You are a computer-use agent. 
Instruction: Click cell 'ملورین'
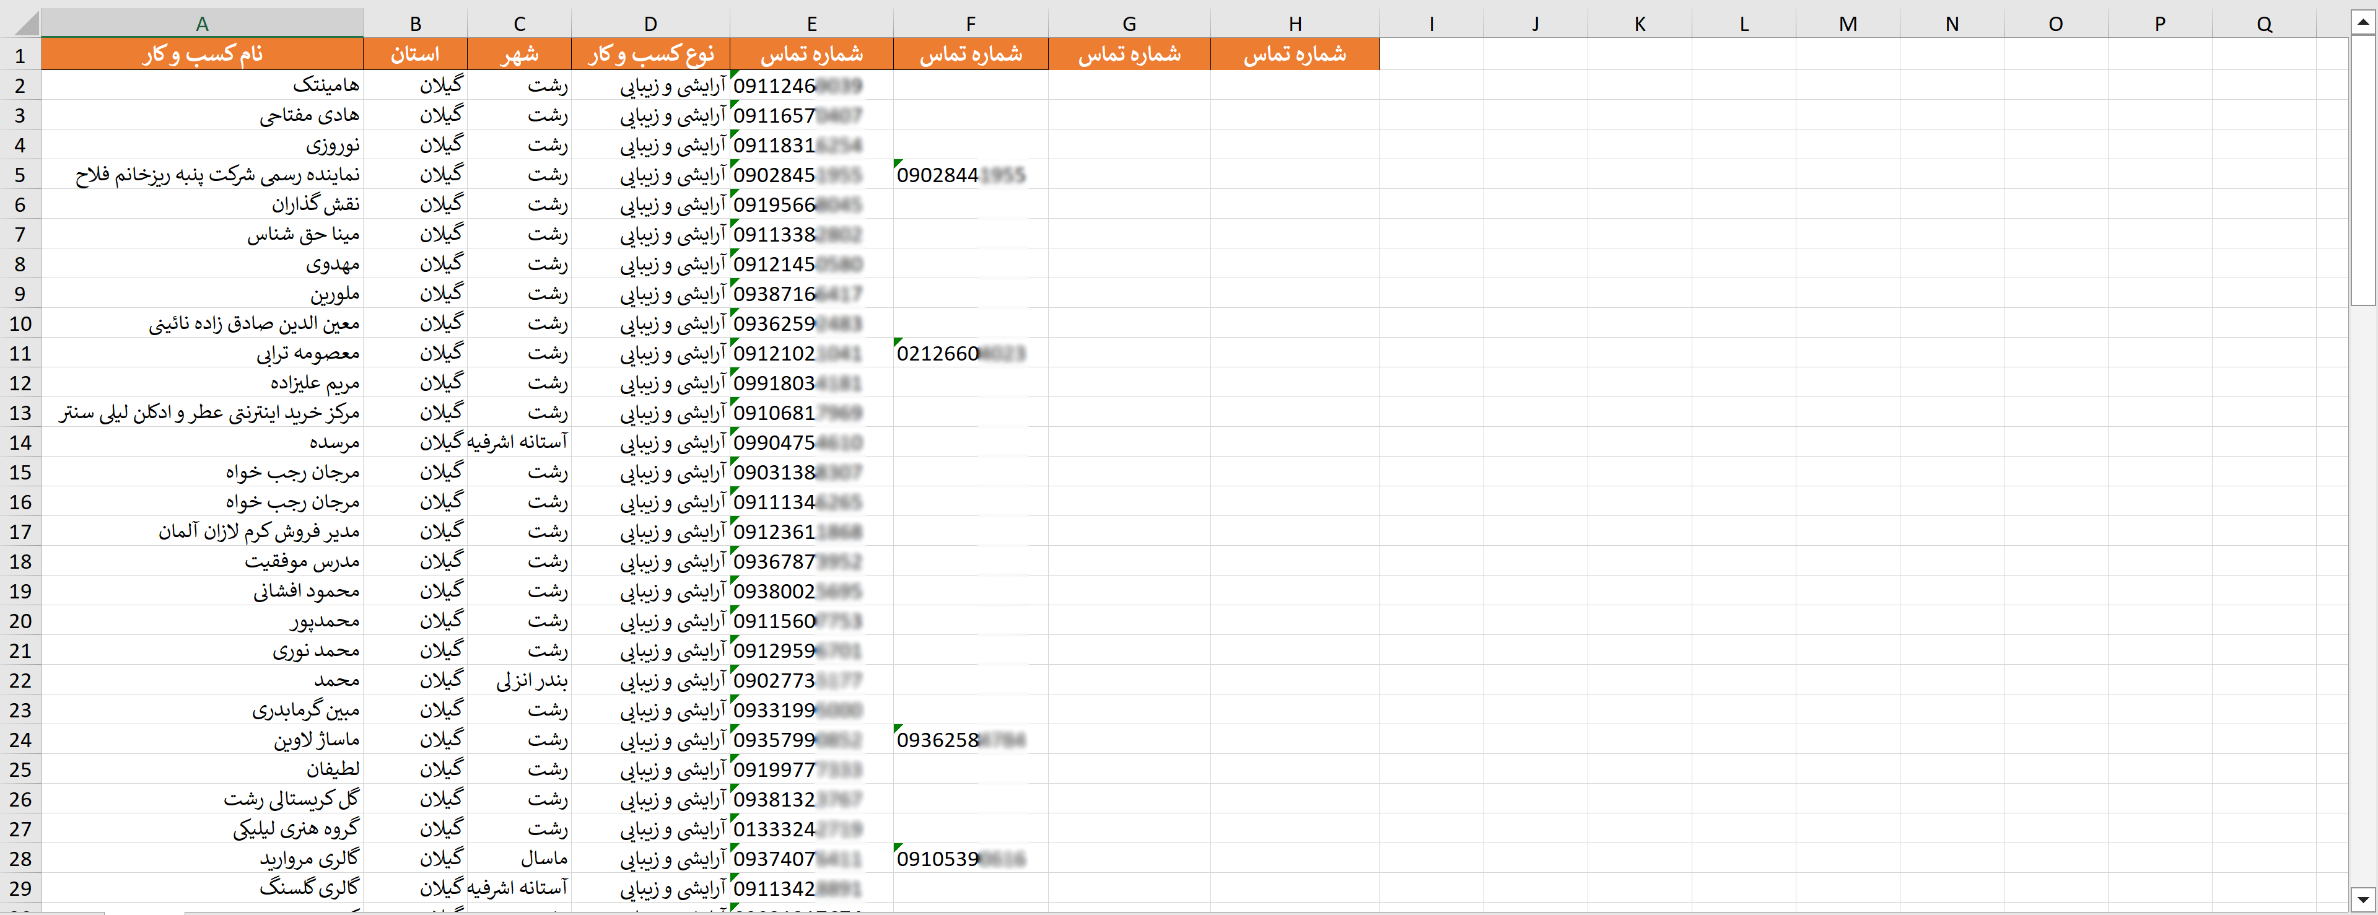click(202, 294)
